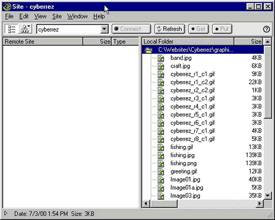Image resolution: width=275 pixels, height=220 pixels.
Task: Click the horizontal scrollbar left arrow
Action: [146, 204]
